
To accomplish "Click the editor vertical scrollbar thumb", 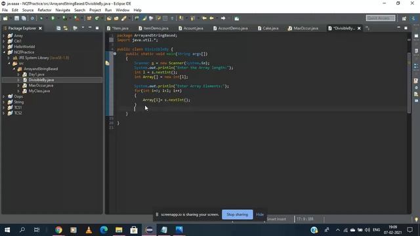I will tap(409, 83).
